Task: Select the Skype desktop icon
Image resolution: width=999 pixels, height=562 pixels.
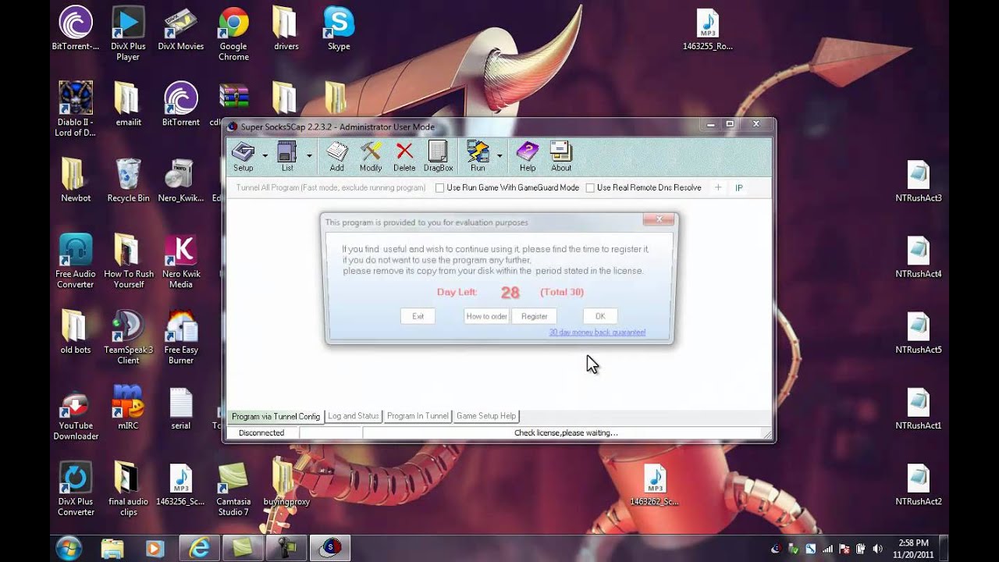Action: (339, 29)
